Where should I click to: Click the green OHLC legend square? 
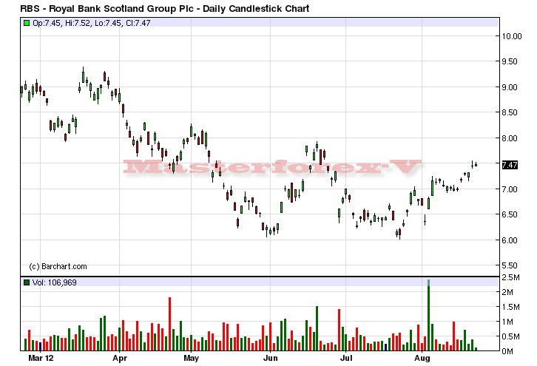point(27,23)
